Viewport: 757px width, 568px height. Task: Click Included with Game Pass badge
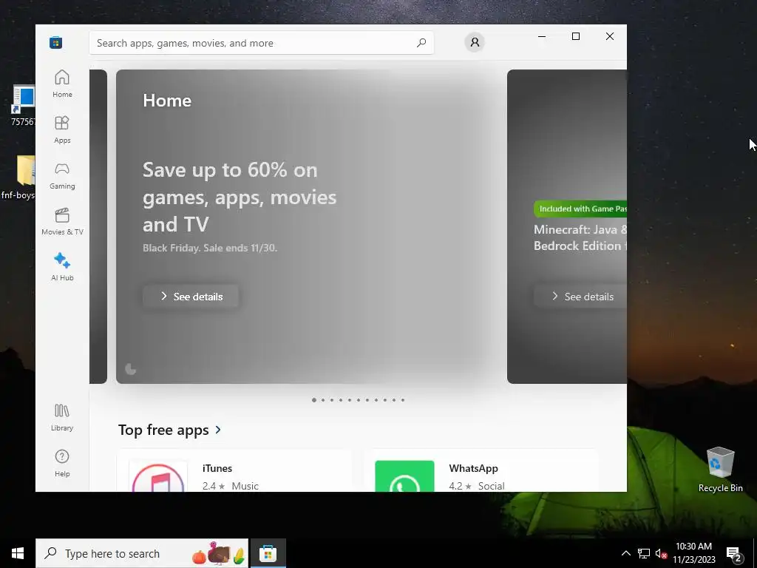581,209
